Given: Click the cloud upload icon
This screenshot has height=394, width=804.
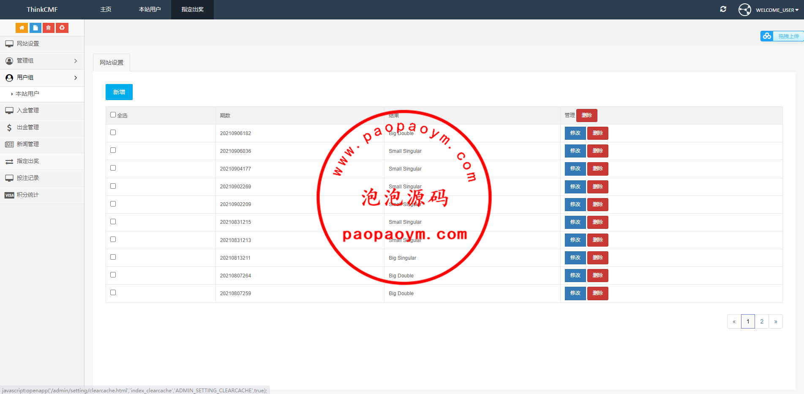Looking at the screenshot, I should click(767, 36).
